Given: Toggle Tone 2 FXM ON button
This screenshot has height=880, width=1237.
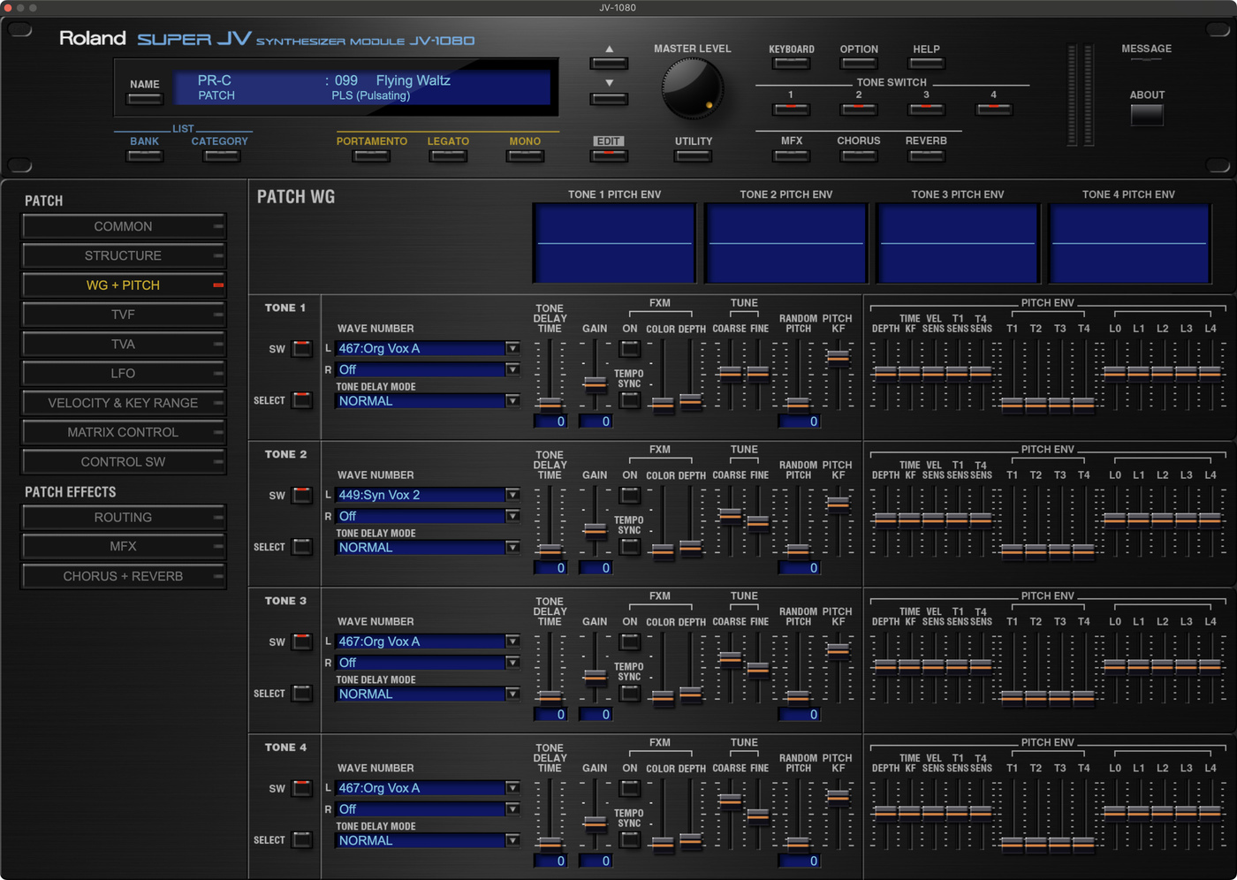Looking at the screenshot, I should 630,495.
